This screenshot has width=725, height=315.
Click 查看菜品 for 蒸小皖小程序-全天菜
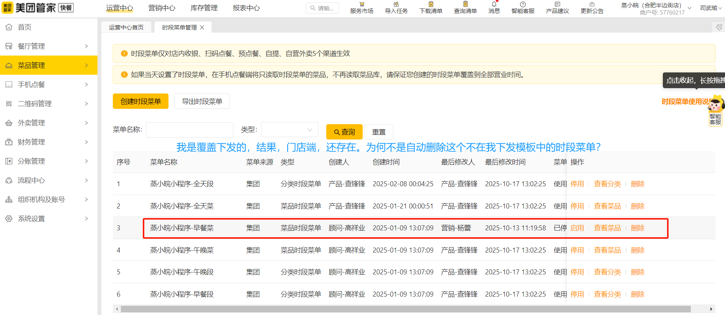tap(607, 206)
